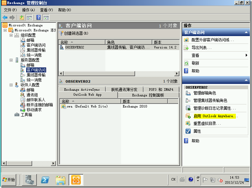Click the Back arrow toolbar icon
This screenshot has width=252, height=188.
[5, 17]
